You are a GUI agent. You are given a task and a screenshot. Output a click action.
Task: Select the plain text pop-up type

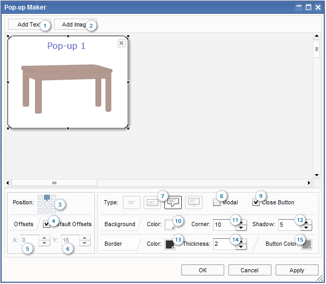point(131,203)
